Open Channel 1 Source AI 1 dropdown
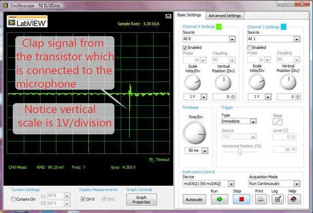Image resolution: width=313 pixels, height=213 pixels. [297, 39]
